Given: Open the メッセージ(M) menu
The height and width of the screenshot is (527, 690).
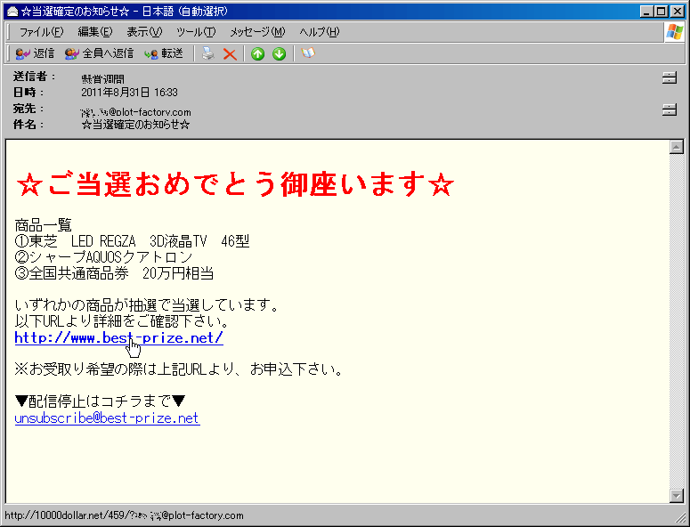Looking at the screenshot, I should (257, 32).
